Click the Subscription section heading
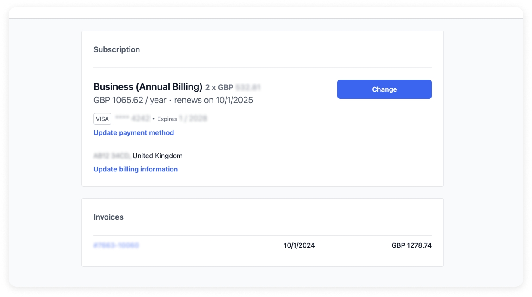This screenshot has height=297, width=532. tap(117, 49)
